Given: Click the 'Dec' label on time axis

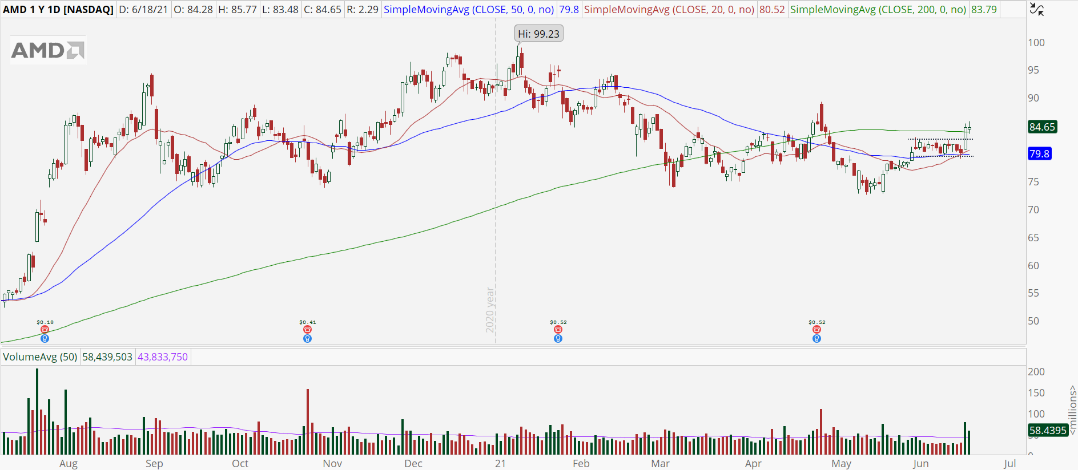Looking at the screenshot, I should coord(413,463).
